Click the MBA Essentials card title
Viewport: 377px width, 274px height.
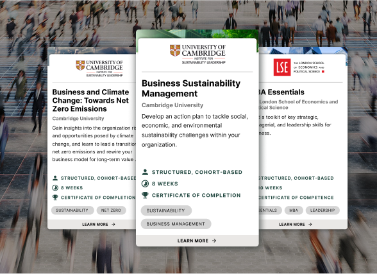(281, 92)
